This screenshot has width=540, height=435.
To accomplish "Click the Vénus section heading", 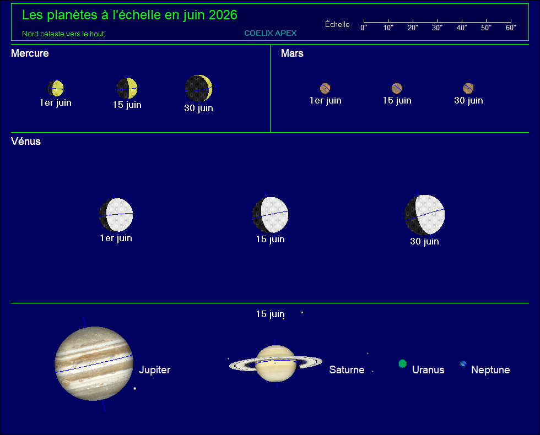I will click(26, 142).
